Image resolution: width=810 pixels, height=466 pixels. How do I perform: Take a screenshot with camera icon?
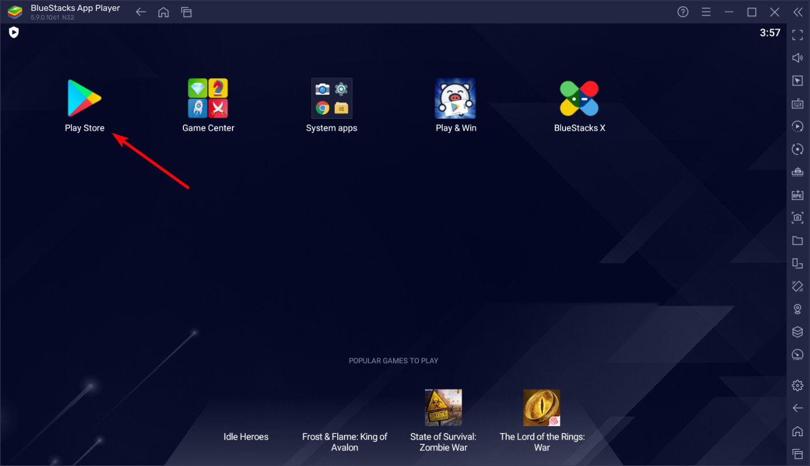(x=797, y=218)
